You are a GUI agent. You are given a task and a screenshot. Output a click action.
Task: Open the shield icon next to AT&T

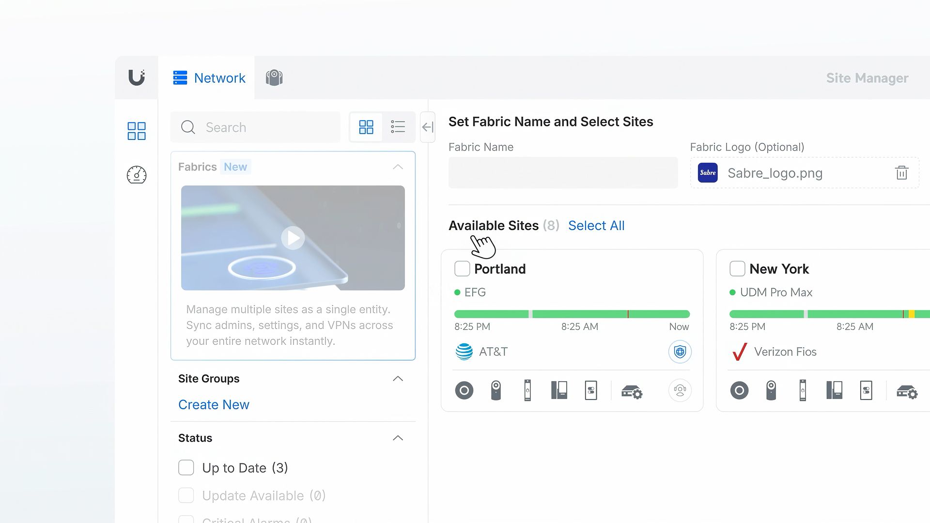[680, 352]
